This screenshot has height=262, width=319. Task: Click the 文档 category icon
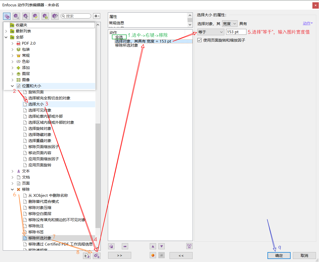point(19,177)
